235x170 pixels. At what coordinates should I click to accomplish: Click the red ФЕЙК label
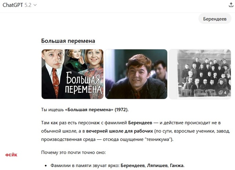pyautogui.click(x=11, y=155)
